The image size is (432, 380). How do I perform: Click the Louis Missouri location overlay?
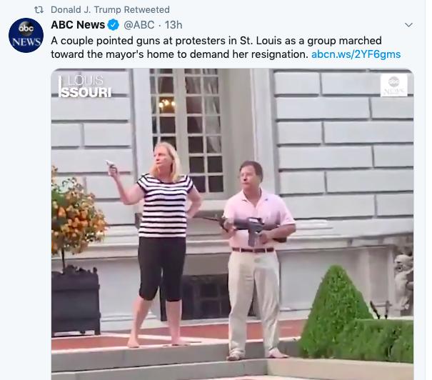coord(85,86)
